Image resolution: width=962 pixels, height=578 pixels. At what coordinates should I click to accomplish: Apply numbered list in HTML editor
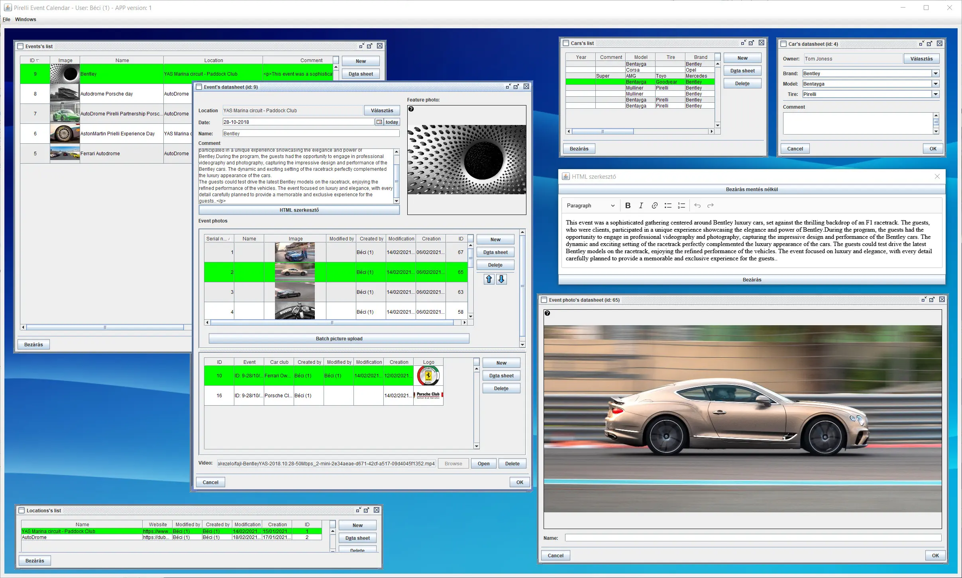[x=681, y=205]
